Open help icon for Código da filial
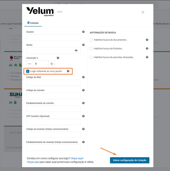This screenshot has height=171, width=170. (83, 77)
